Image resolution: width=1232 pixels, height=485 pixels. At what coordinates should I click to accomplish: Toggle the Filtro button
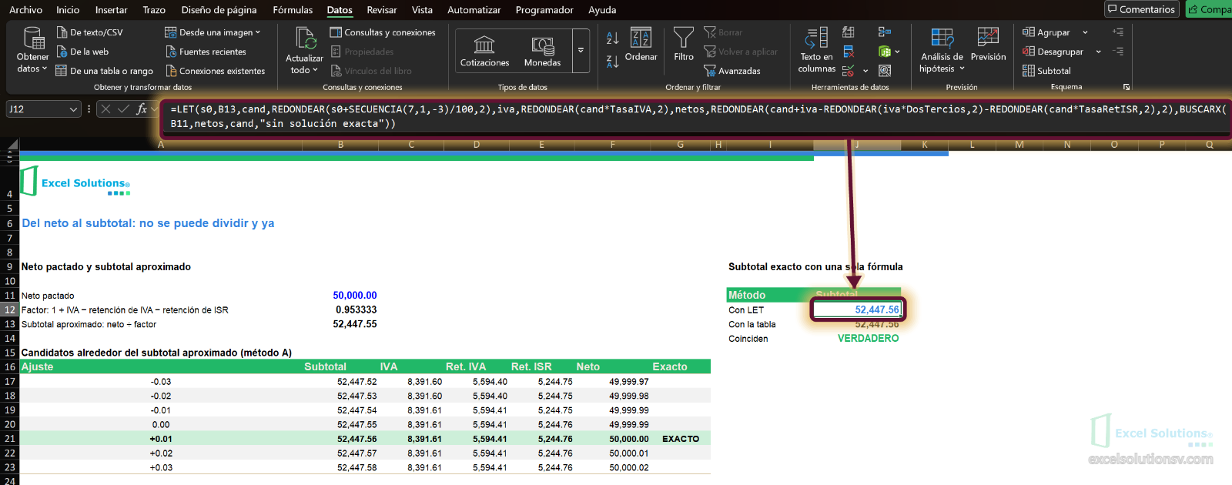[684, 45]
